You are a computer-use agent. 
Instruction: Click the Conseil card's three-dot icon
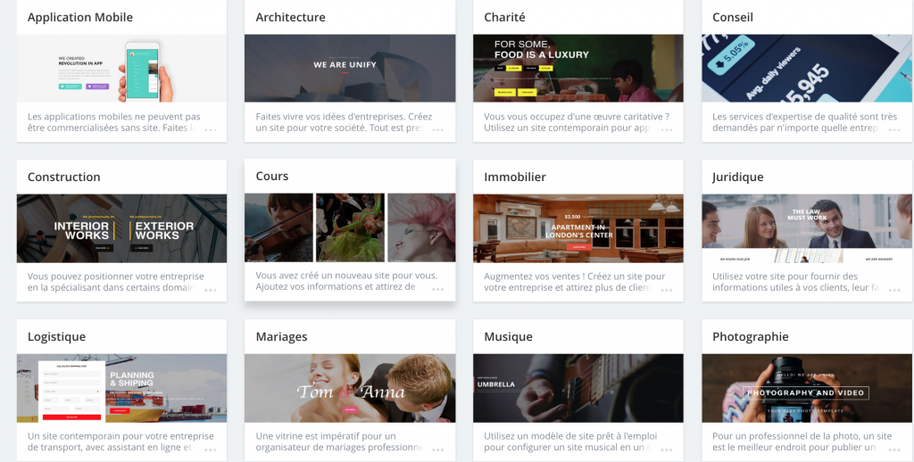[x=894, y=130]
